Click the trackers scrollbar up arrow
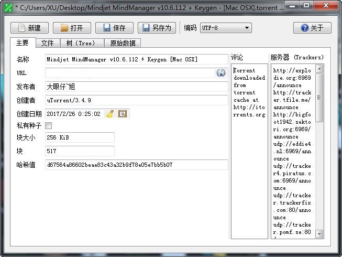Viewport: 342px width, 257px height. tap(319, 69)
